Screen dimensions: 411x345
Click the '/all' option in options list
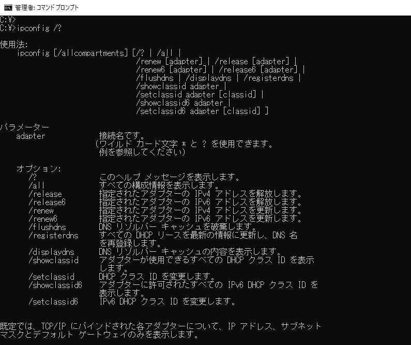click(x=36, y=185)
